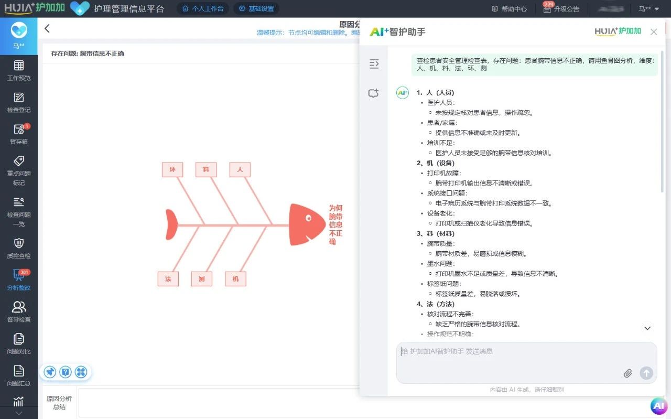Select the 法 fishbone node

tap(168, 279)
